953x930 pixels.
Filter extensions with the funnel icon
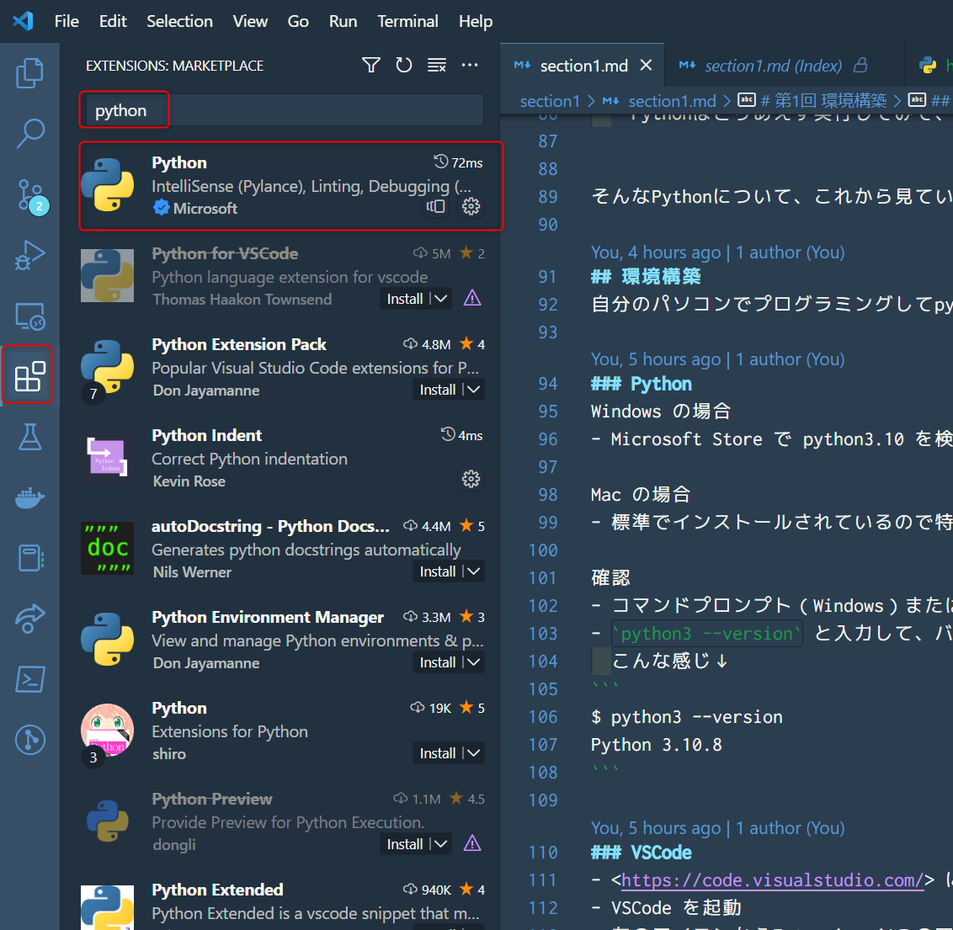pyautogui.click(x=370, y=64)
